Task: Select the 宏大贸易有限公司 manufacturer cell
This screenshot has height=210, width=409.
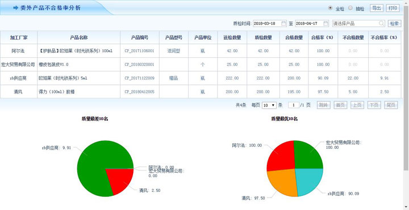Action: [x=19, y=65]
